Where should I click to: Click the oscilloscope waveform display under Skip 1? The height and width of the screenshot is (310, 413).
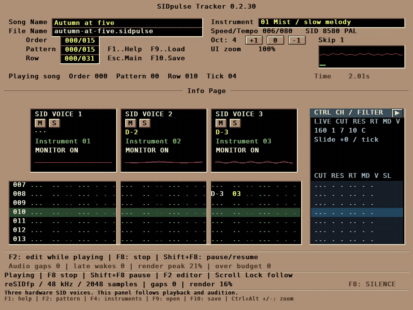(x=362, y=57)
